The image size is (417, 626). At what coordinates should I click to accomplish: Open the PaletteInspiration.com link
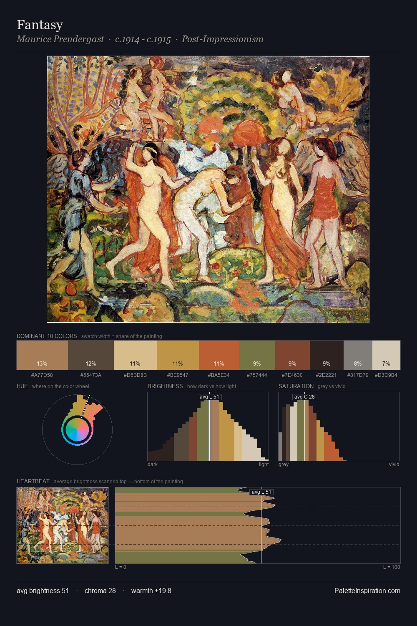click(x=367, y=591)
